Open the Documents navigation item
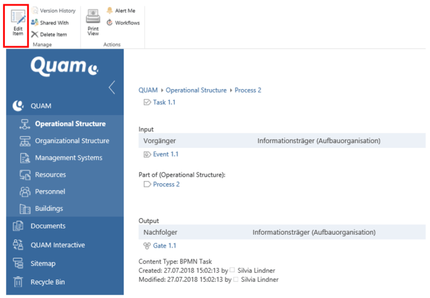 coord(48,226)
